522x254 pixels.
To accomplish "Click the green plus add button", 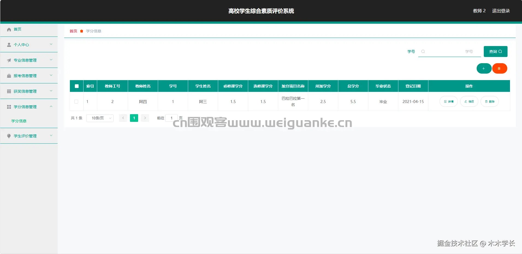I will (484, 68).
